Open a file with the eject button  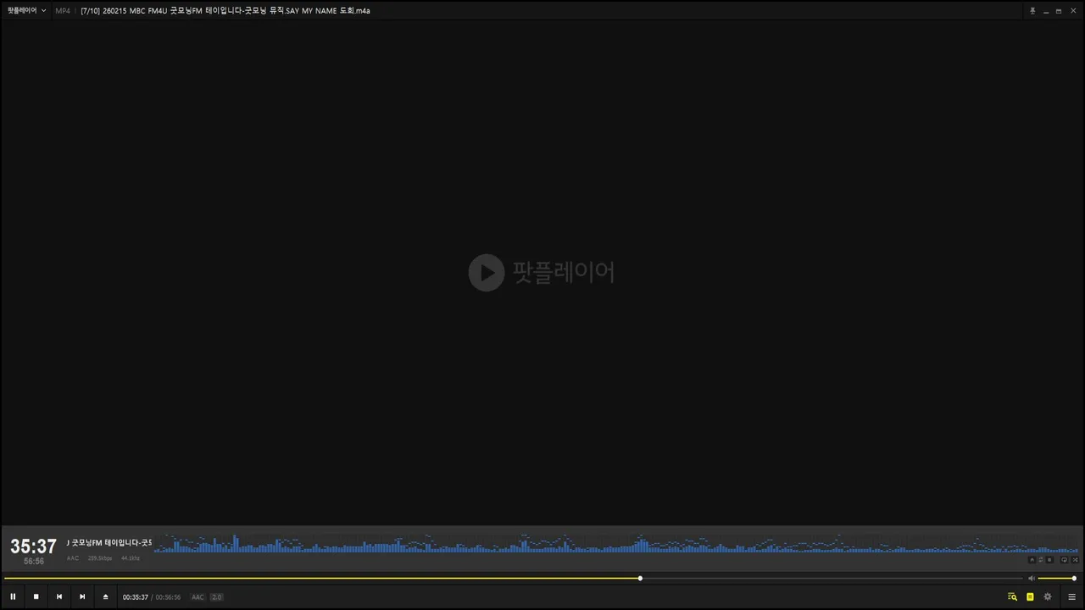tap(106, 596)
